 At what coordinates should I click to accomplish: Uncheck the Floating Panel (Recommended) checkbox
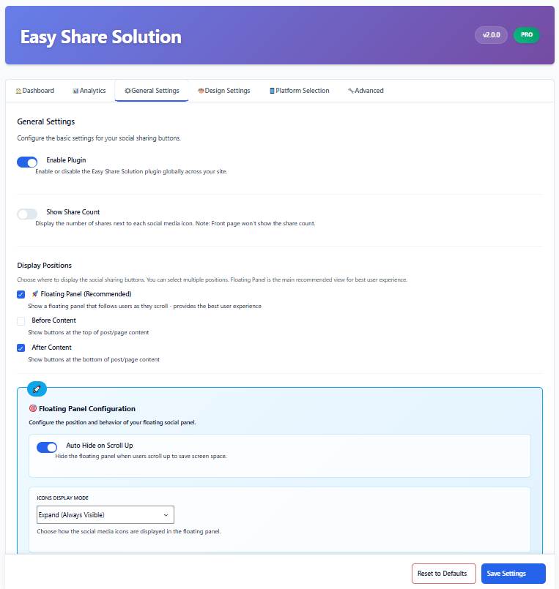[x=21, y=294]
